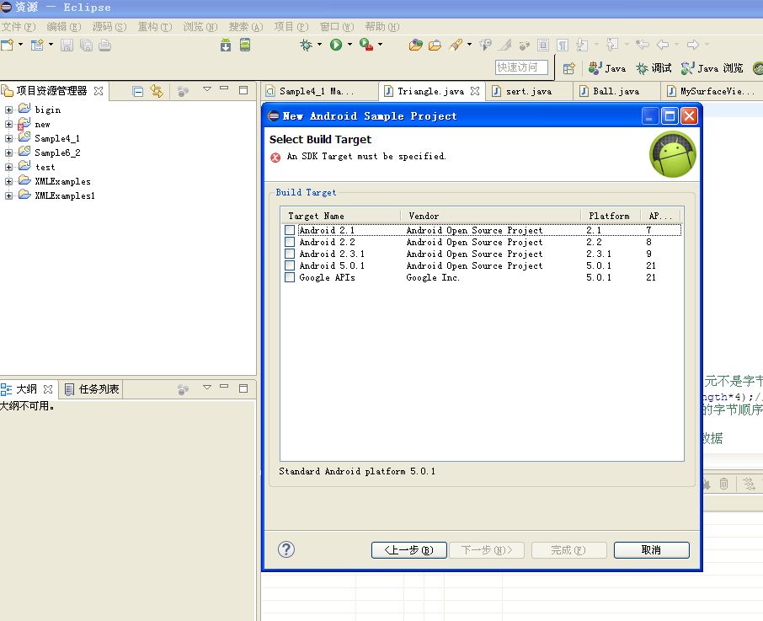This screenshot has width=763, height=621.
Task: Click the Save All icon in toolbar
Action: coord(86,46)
